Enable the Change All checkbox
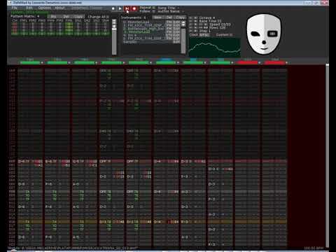Screen dimensions: 336x252 107,17
